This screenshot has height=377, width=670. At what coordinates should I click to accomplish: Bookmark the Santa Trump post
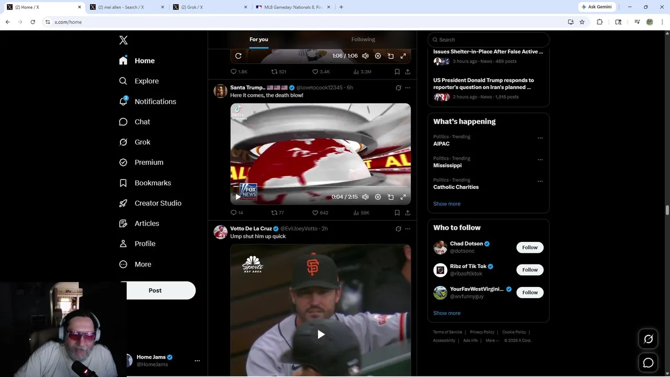coord(397,213)
